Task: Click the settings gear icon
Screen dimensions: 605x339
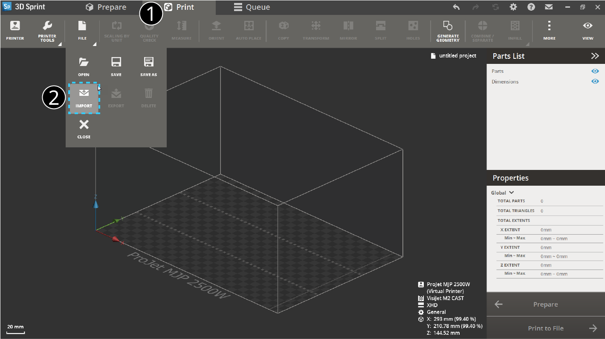Action: click(x=513, y=7)
